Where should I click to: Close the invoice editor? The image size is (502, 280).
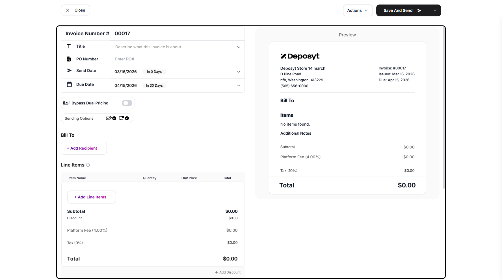pos(75,10)
